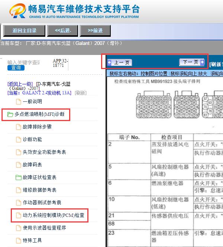Go forward with >>前进 button
This screenshot has height=247, width=223.
coord(95,30)
